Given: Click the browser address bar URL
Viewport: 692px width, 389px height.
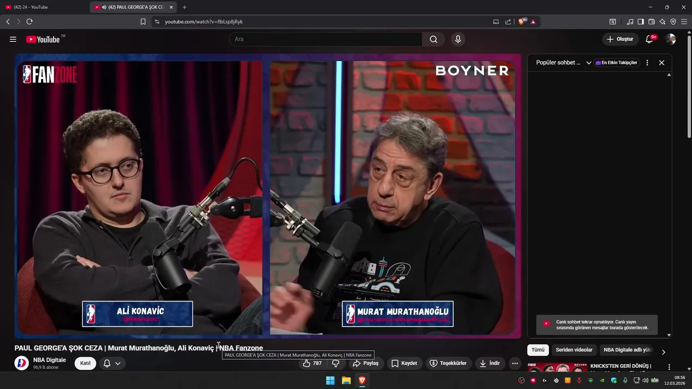Looking at the screenshot, I should (204, 22).
